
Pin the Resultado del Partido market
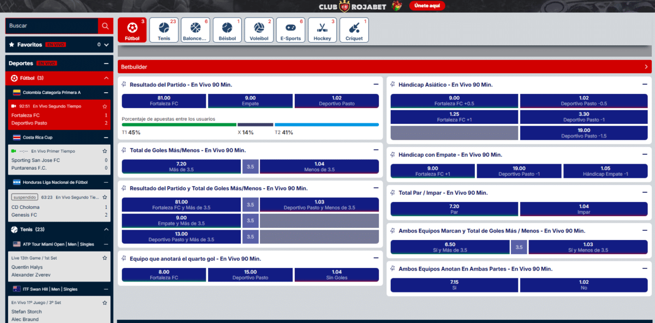pyautogui.click(x=124, y=85)
